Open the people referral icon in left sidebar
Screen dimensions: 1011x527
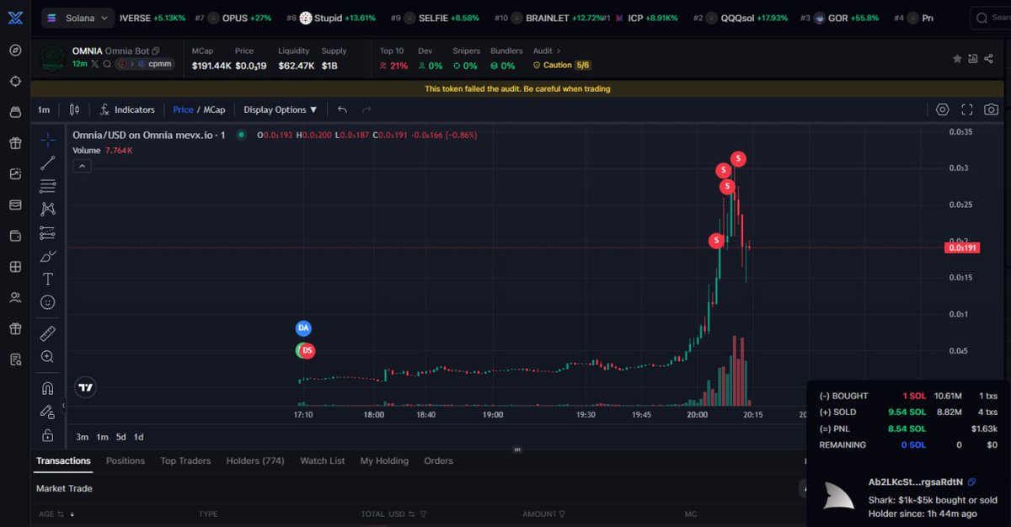(15, 297)
